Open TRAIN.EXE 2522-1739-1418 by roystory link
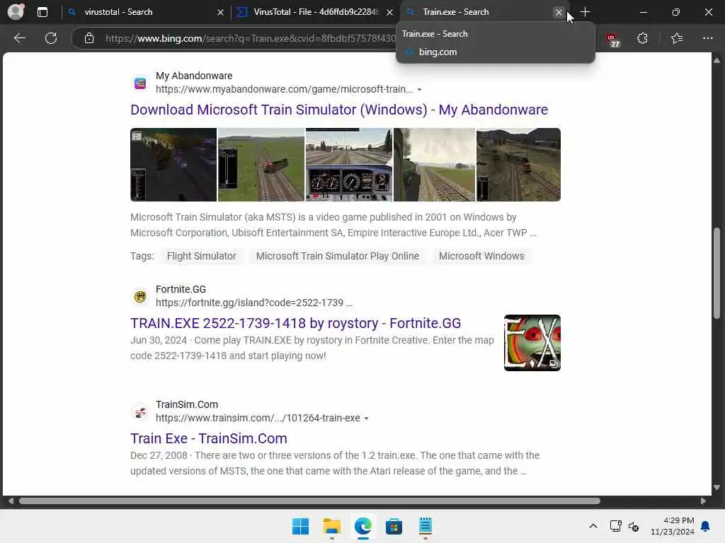 (295, 323)
